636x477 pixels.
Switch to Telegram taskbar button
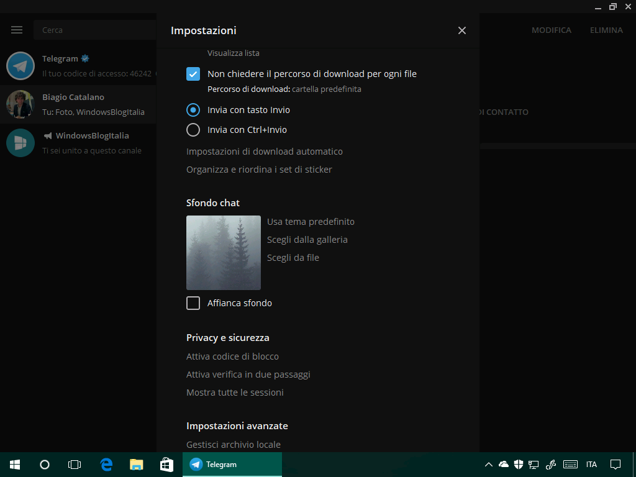coord(232,465)
